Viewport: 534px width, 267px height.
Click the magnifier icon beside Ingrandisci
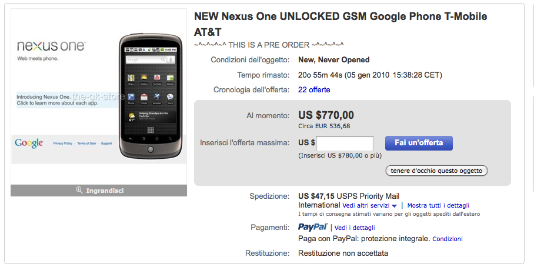pos(79,191)
